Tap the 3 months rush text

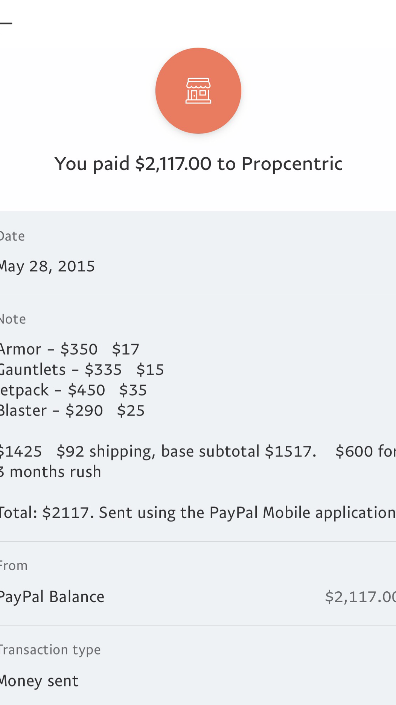tap(50, 472)
